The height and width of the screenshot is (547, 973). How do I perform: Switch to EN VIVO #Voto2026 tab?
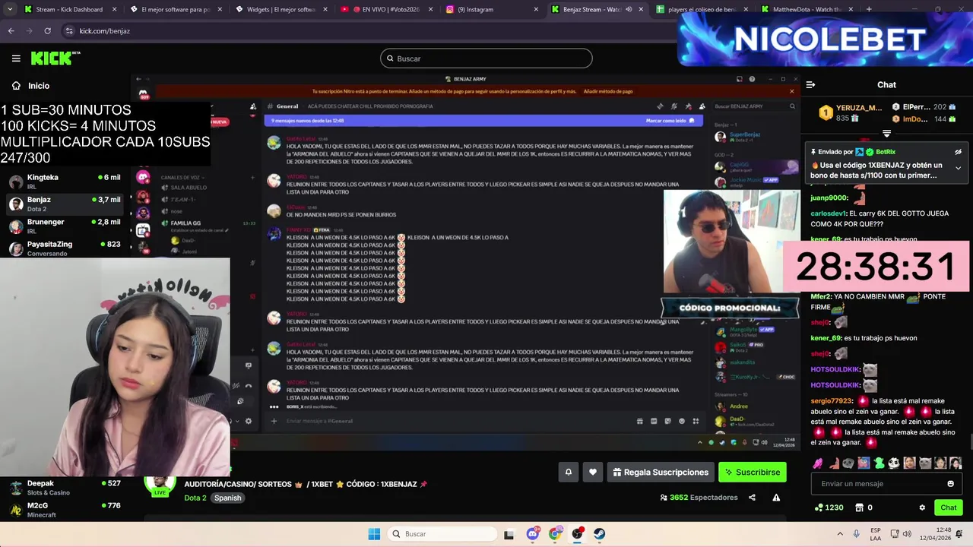coord(385,9)
